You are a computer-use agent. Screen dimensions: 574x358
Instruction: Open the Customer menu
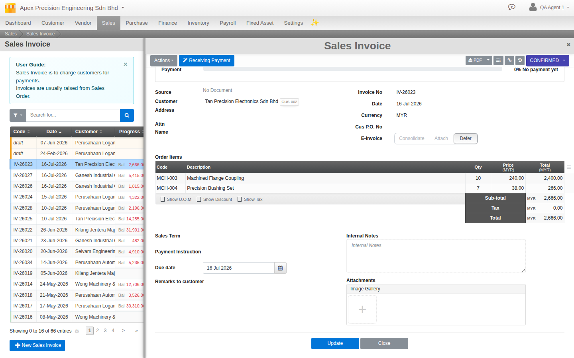pos(53,23)
